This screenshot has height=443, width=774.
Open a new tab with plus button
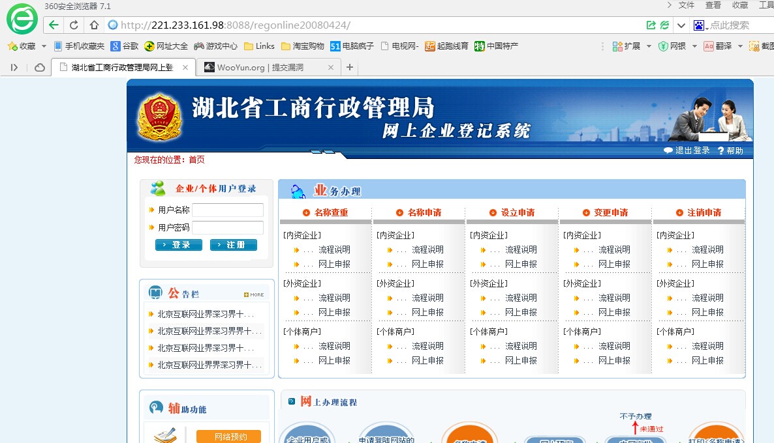coord(350,68)
